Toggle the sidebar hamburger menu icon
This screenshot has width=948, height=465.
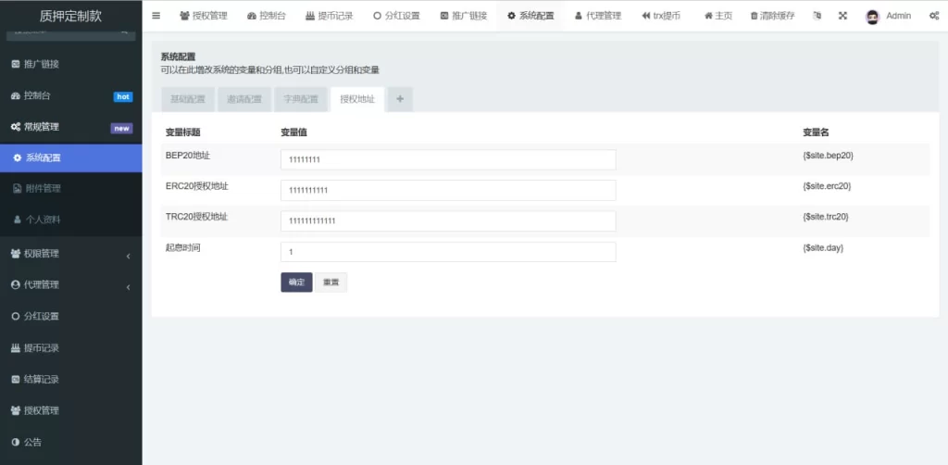point(156,16)
